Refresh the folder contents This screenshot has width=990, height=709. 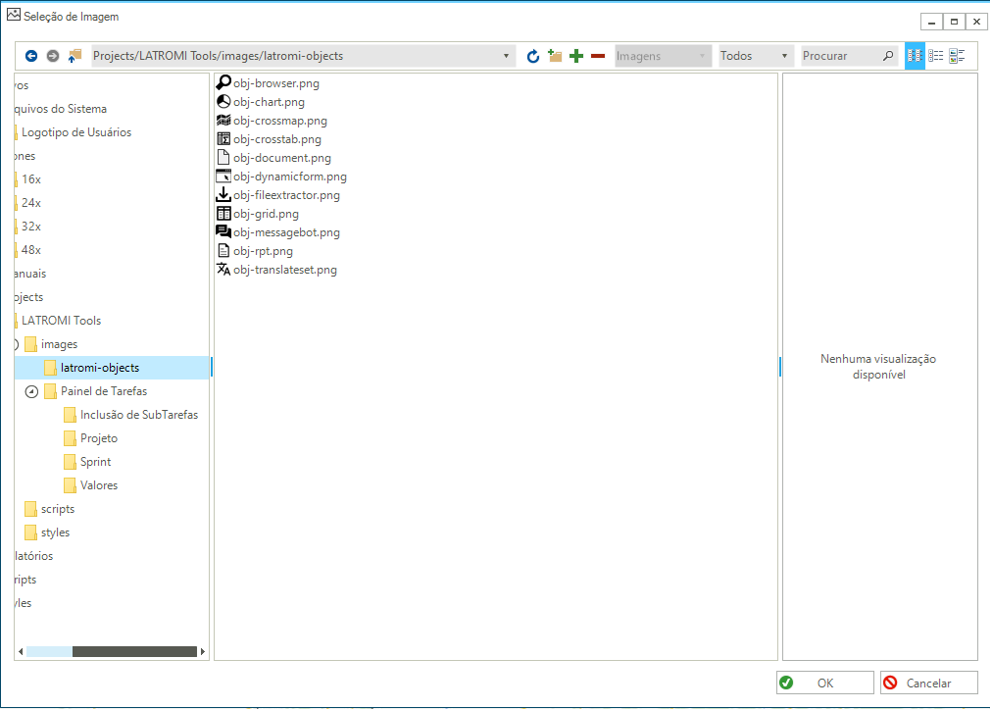coord(533,57)
